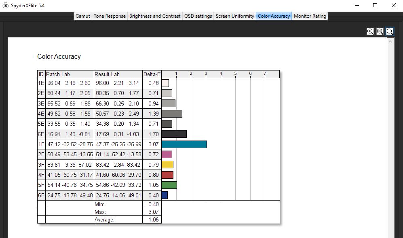The width and height of the screenshot is (403, 238).
Task: Click the SpyderXElite app icon in title bar
Action: click(x=6, y=6)
